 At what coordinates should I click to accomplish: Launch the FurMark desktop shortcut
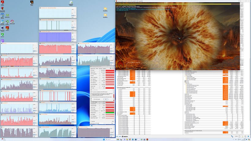coord(7,28)
